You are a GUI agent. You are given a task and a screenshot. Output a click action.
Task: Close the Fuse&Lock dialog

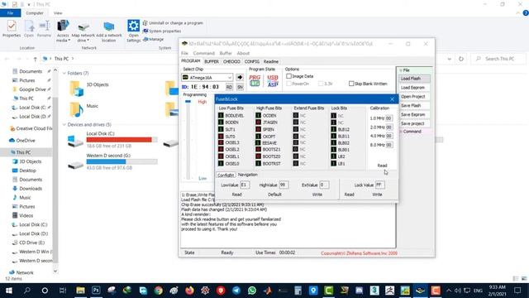[392, 99]
